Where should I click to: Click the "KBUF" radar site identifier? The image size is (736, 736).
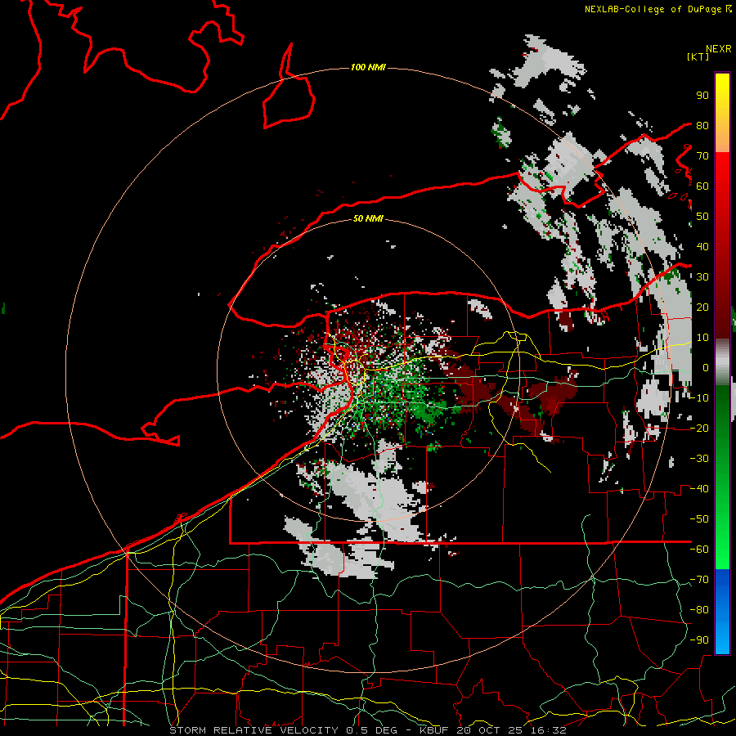(433, 730)
